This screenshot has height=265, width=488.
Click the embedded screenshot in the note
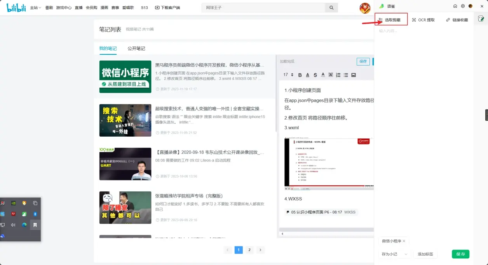tap(329, 164)
